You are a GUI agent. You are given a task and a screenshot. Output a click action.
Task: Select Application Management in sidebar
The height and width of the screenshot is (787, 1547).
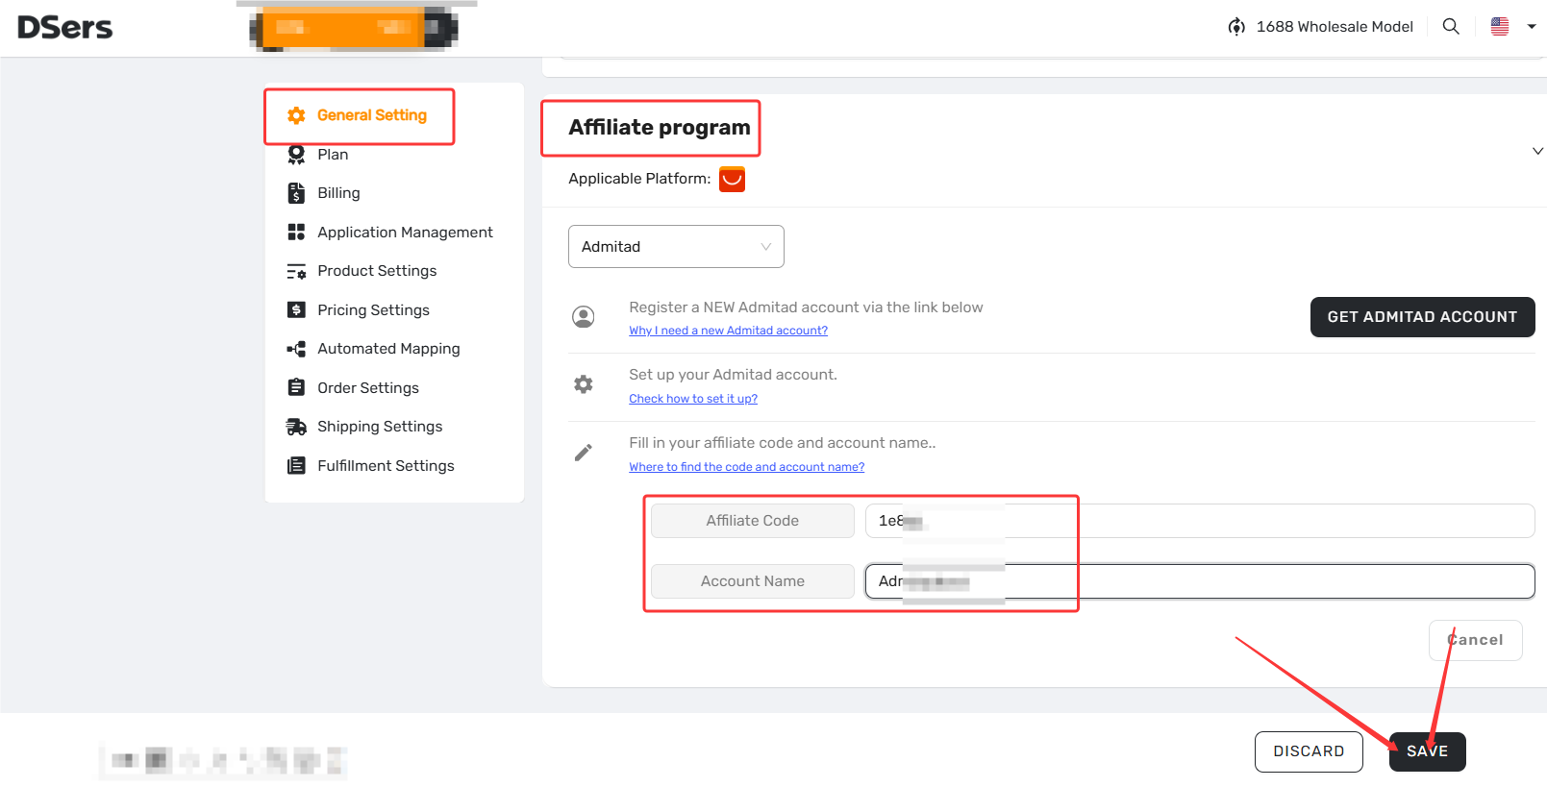click(405, 233)
